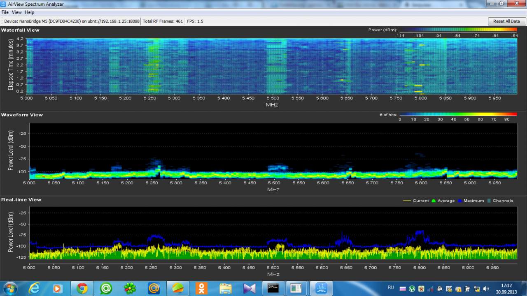Image resolution: width=527 pixels, height=296 pixels.
Task: Open the View menu
Action: (16, 12)
